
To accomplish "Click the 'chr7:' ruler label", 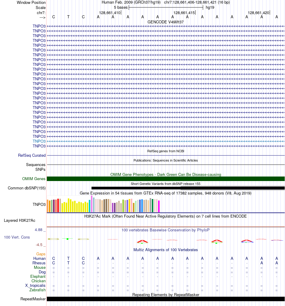I will (x=41, y=13).
